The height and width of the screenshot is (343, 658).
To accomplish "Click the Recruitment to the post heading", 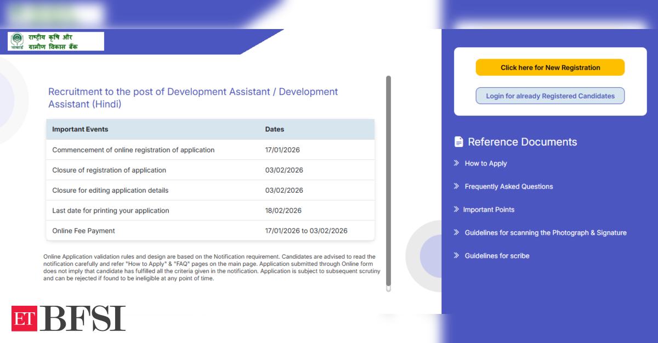I will click(193, 98).
